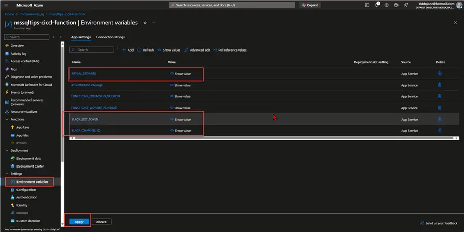Open App files
Viewport: 464px width, 232px height.
(23, 135)
